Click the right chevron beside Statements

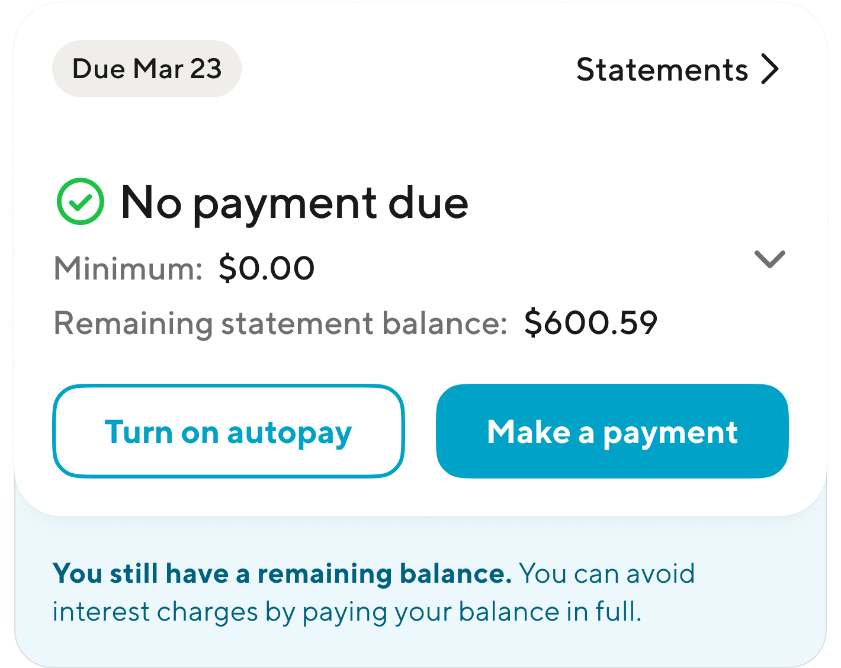click(769, 70)
